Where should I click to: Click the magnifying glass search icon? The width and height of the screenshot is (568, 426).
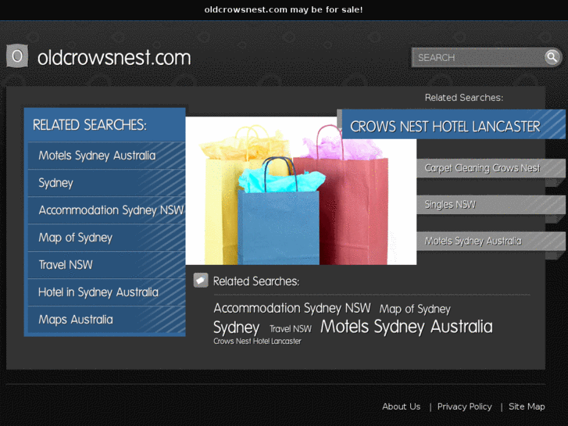point(552,57)
